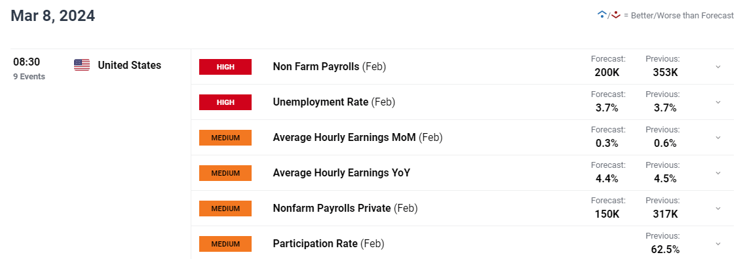Open the Nonfarm Payrolls Private event
The width and height of the screenshot is (745, 259).
coord(345,208)
